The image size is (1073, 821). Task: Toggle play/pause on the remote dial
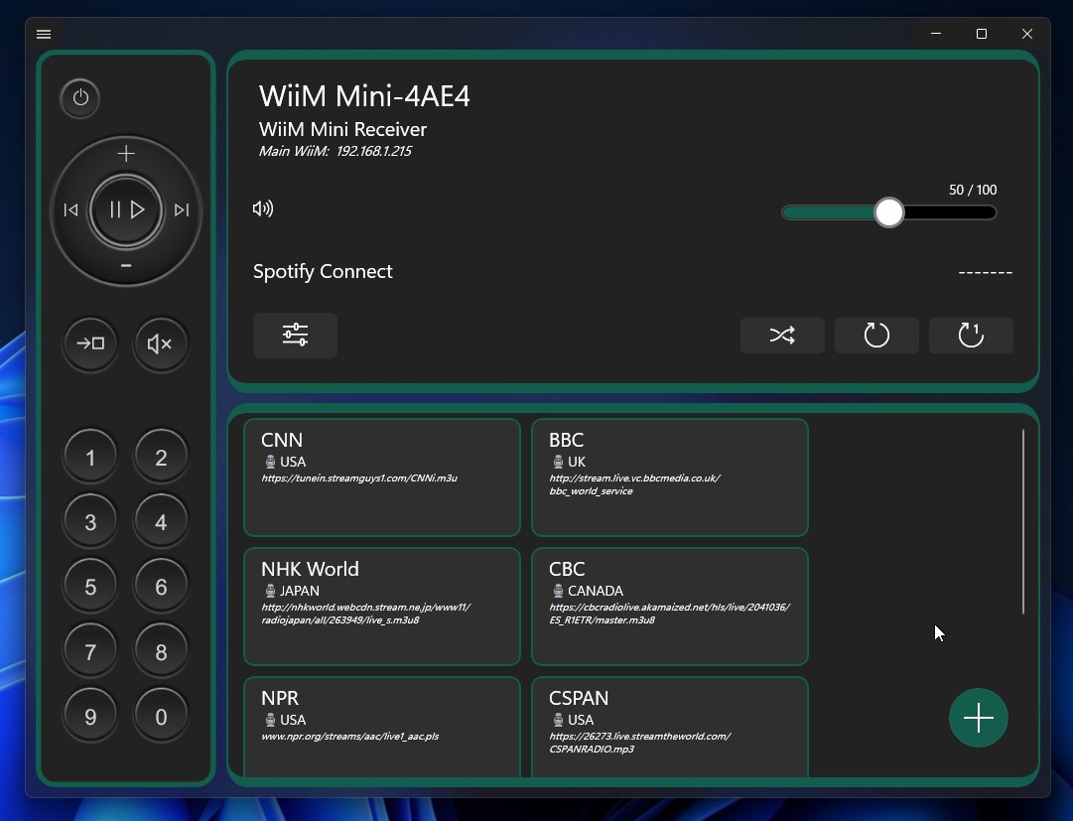click(126, 209)
